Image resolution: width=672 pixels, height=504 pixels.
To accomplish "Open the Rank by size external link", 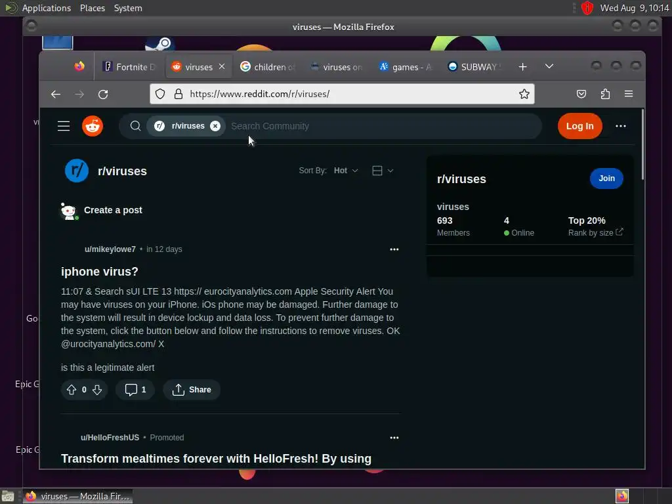I will coord(595,233).
